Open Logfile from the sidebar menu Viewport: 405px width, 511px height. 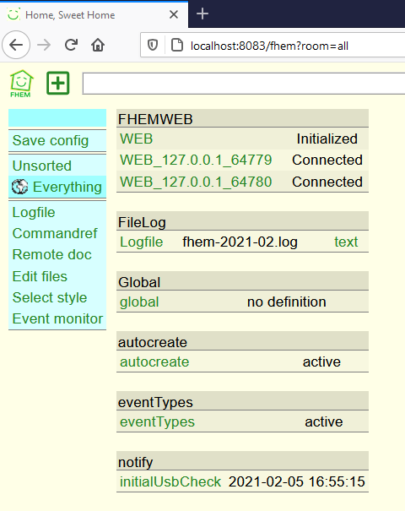tap(34, 213)
